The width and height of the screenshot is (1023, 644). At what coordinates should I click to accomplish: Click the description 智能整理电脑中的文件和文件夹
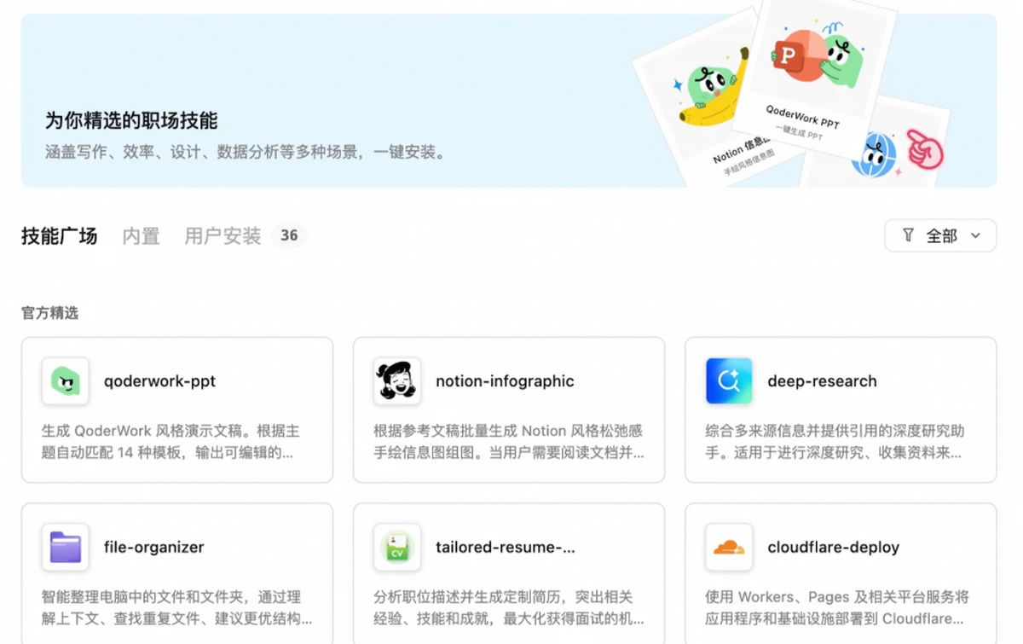[176, 608]
